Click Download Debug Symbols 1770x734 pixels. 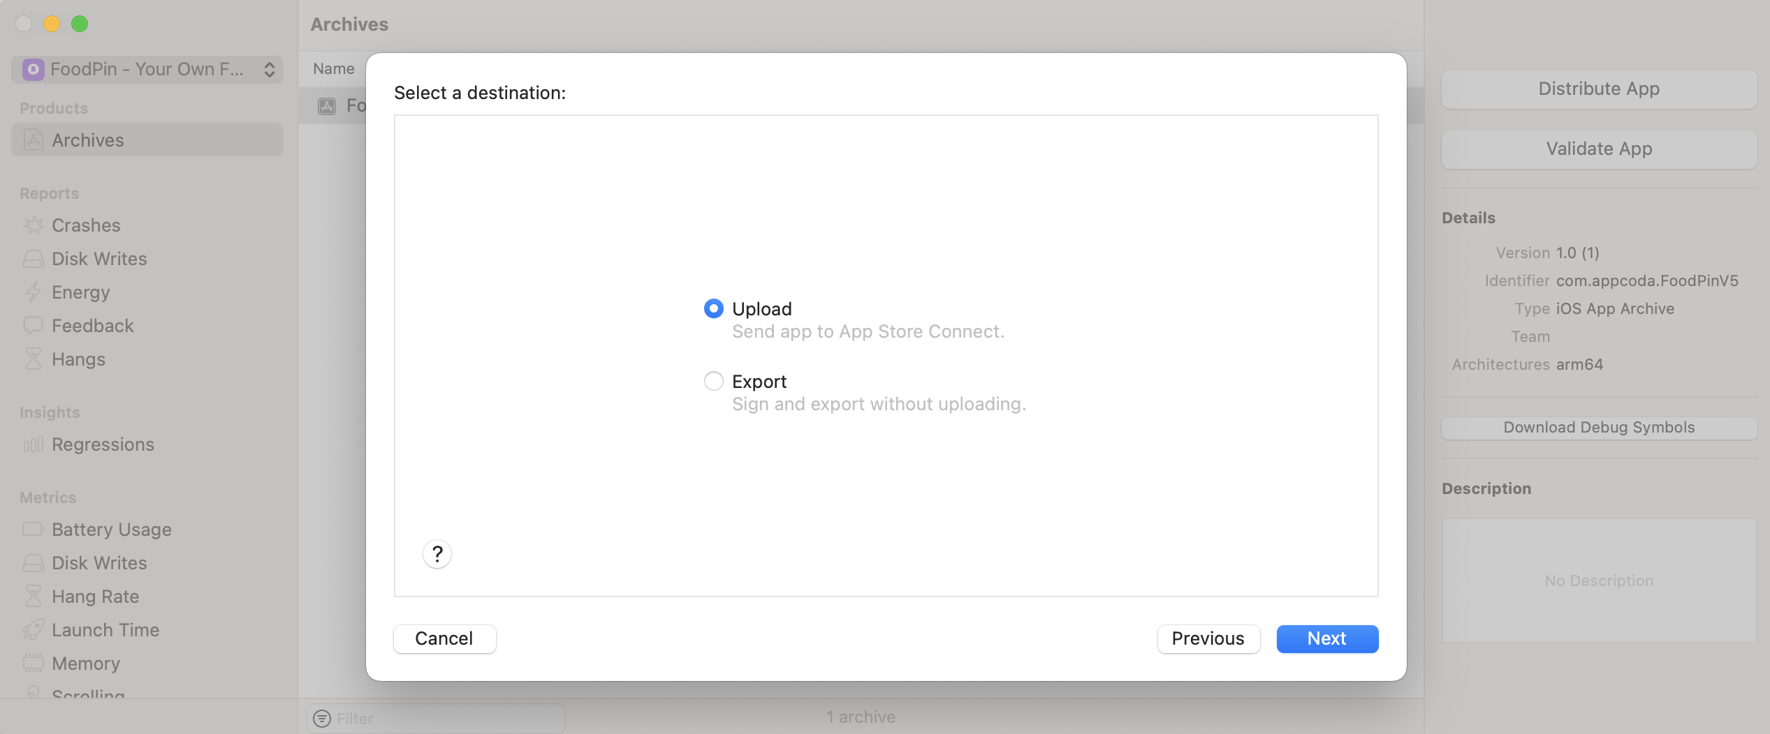[1598, 427]
